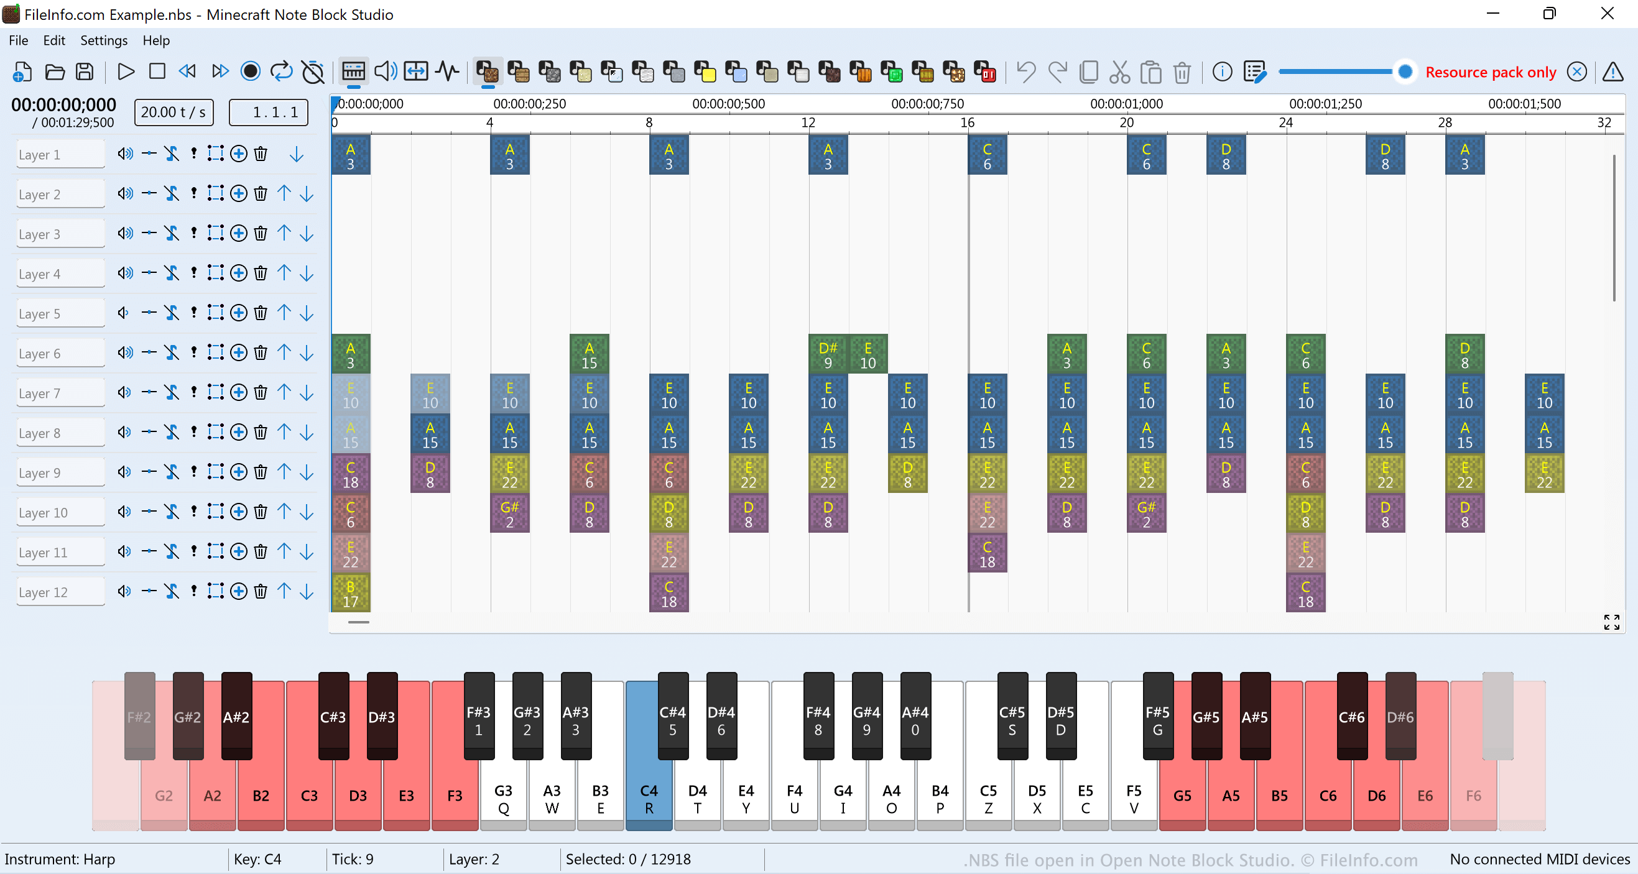Fast forward the song
The width and height of the screenshot is (1638, 874).
click(220, 72)
